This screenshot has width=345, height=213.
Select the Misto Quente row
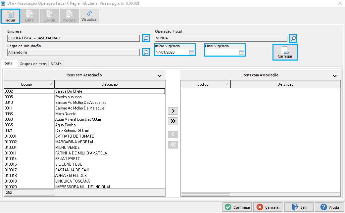(x=84, y=114)
